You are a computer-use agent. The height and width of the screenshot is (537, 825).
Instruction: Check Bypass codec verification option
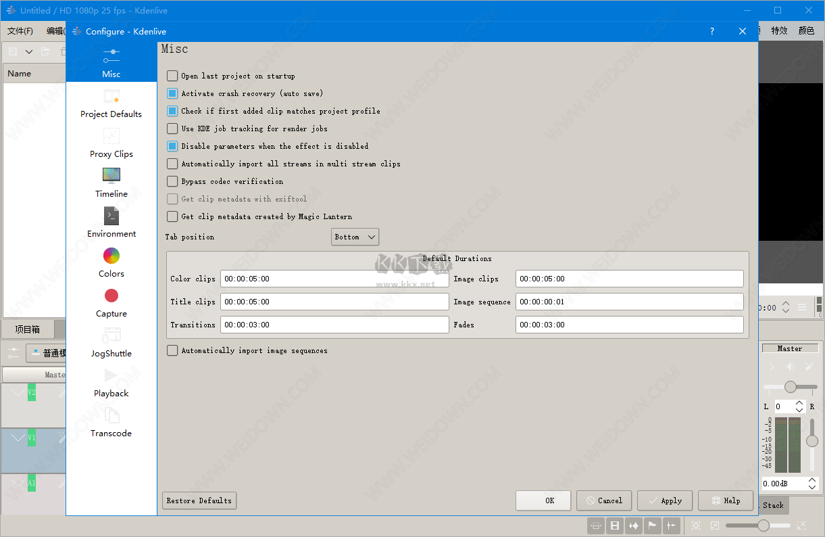[172, 181]
